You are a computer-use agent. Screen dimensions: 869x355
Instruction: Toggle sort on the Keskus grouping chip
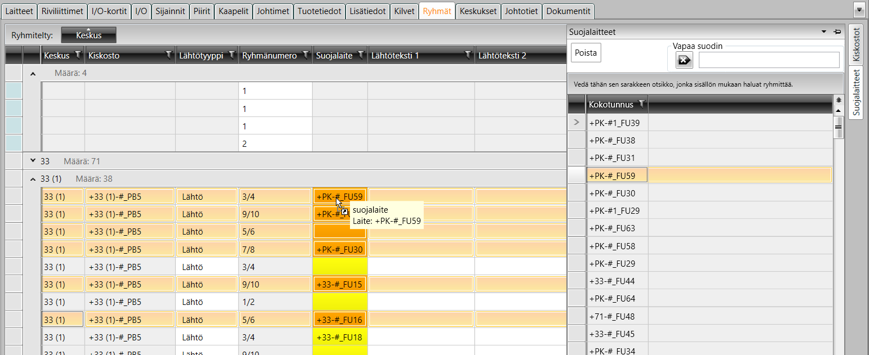tap(88, 35)
